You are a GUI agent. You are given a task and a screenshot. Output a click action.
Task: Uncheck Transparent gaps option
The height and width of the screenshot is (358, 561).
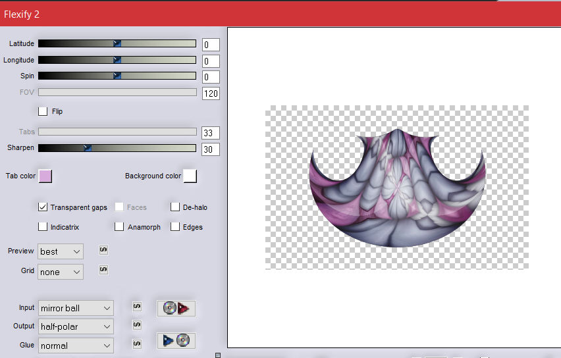[43, 207]
